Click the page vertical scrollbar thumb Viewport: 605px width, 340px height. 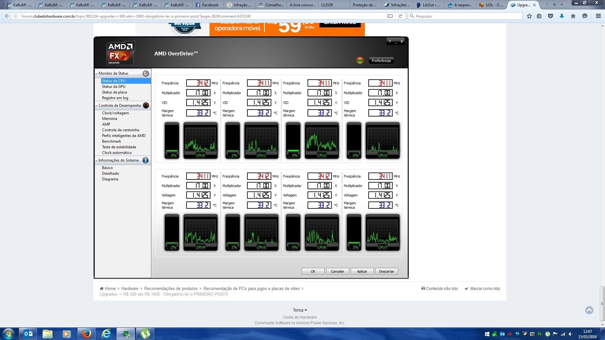click(602, 303)
